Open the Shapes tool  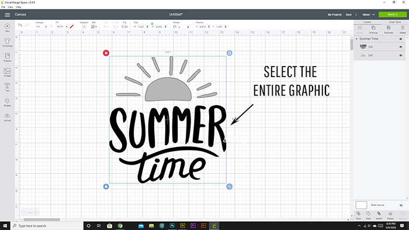[7, 102]
